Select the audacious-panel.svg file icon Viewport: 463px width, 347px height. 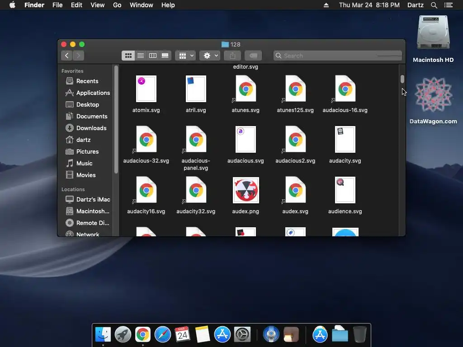coord(196,139)
